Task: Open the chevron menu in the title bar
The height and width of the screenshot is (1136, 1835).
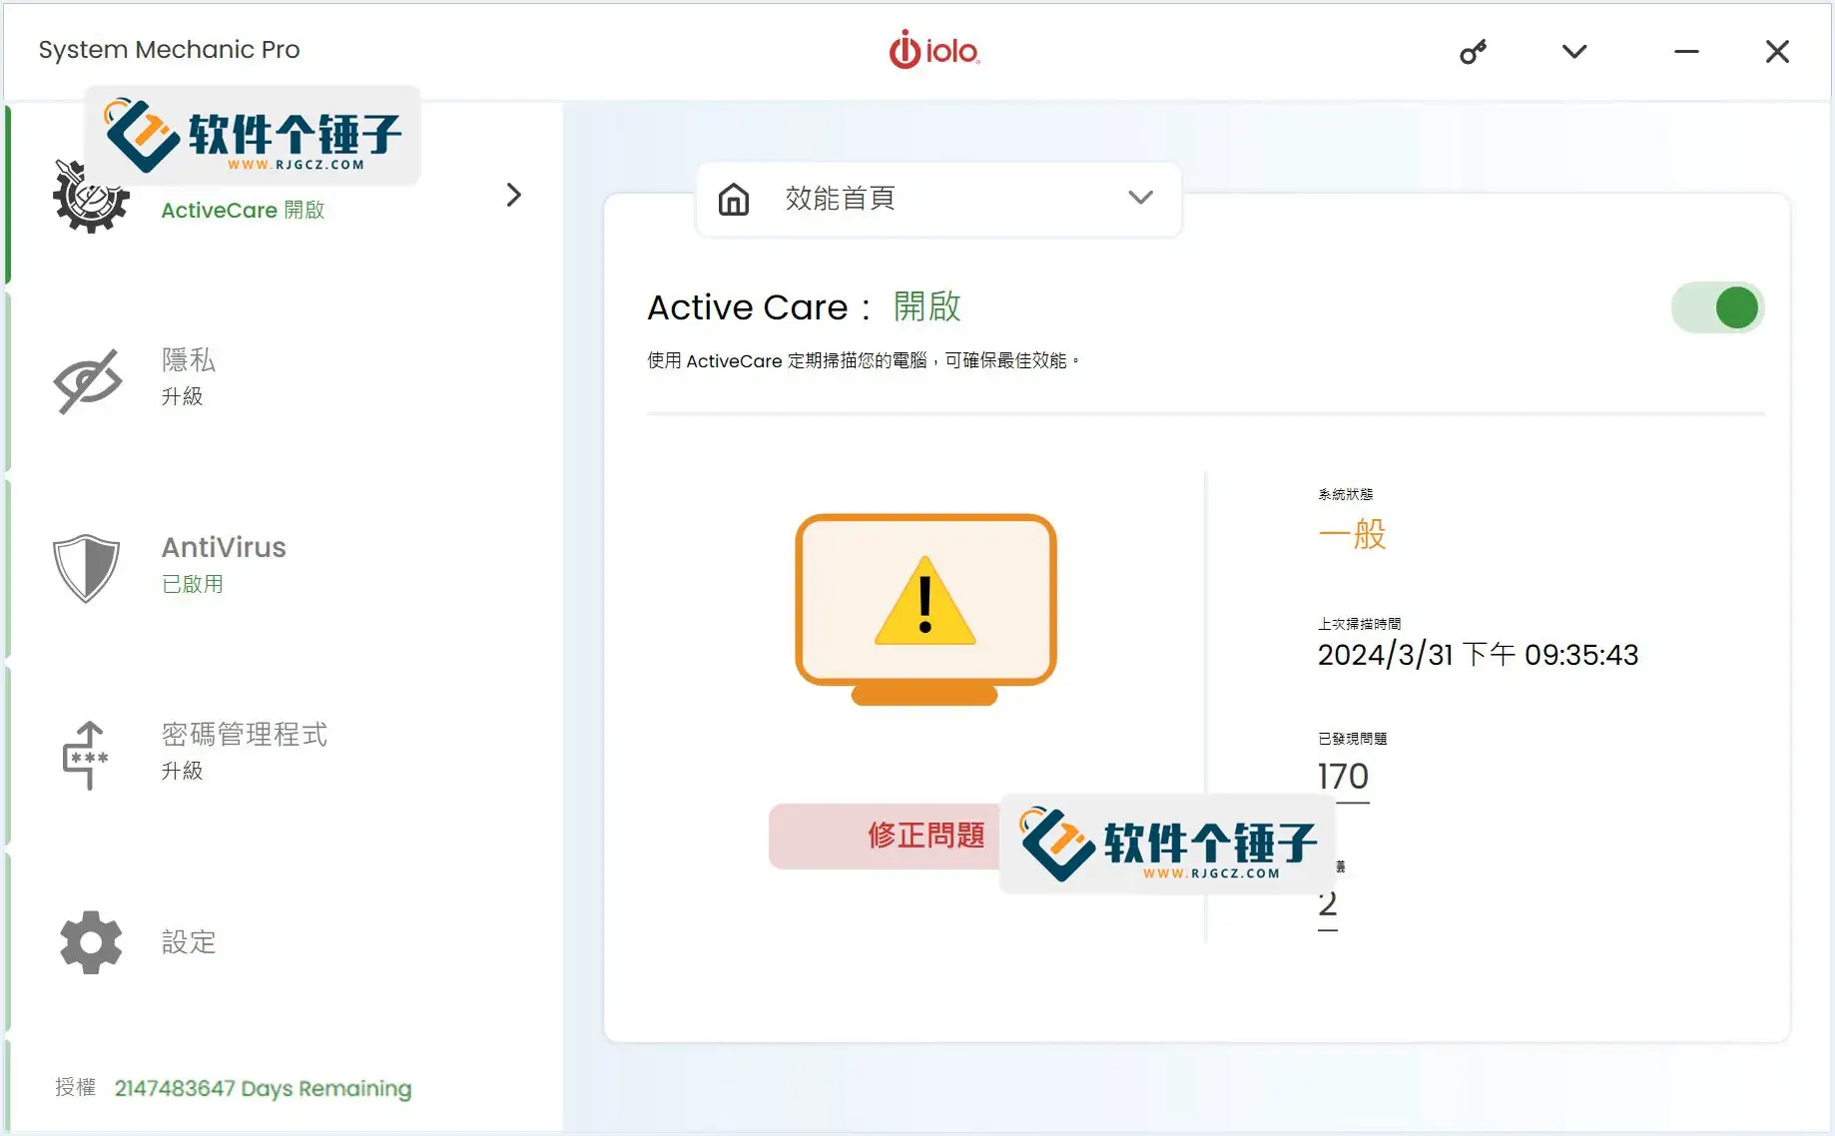Action: [x=1572, y=51]
